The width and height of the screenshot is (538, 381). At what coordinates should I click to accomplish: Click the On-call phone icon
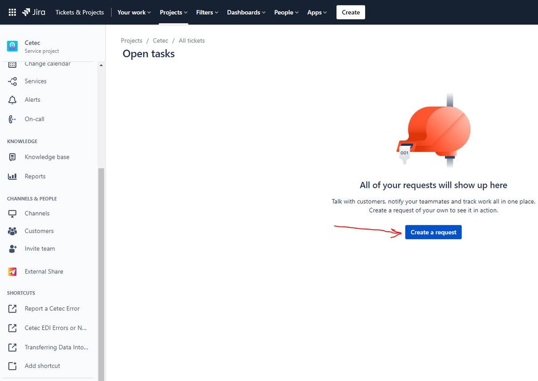pyautogui.click(x=12, y=119)
